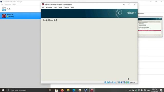
Task: Click the network adapter status icon
Action: pyautogui.click(x=112, y=82)
